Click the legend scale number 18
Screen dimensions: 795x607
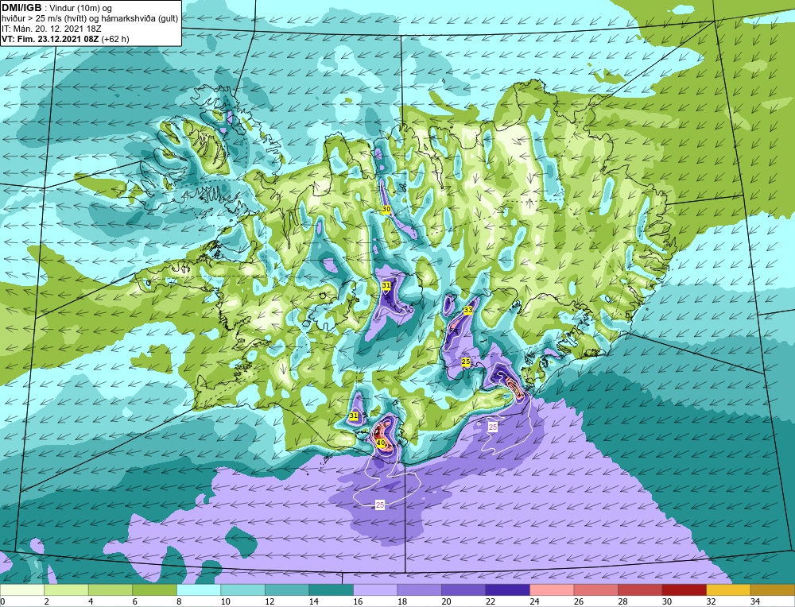402,602
